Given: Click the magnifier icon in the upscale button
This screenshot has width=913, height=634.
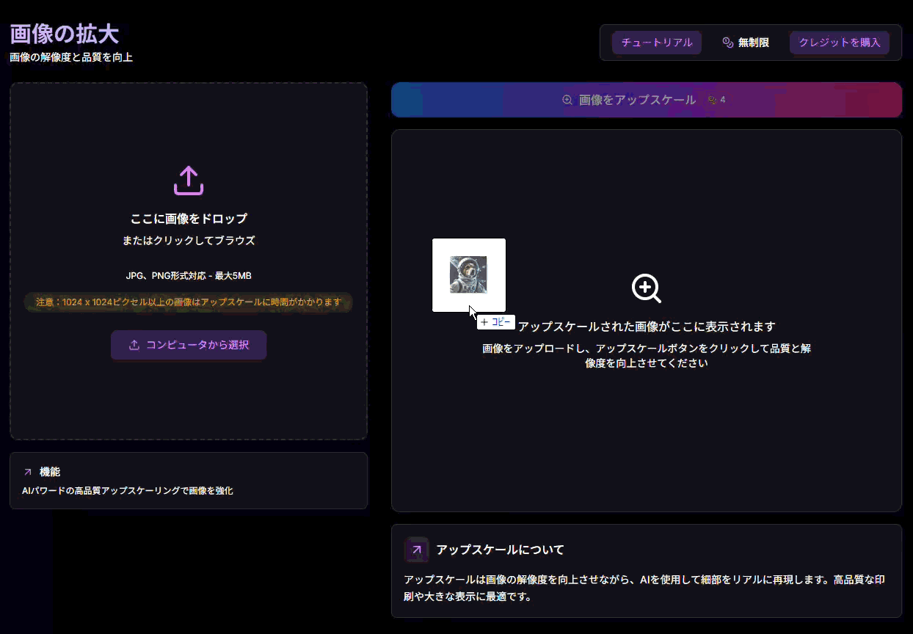Looking at the screenshot, I should pyautogui.click(x=567, y=100).
